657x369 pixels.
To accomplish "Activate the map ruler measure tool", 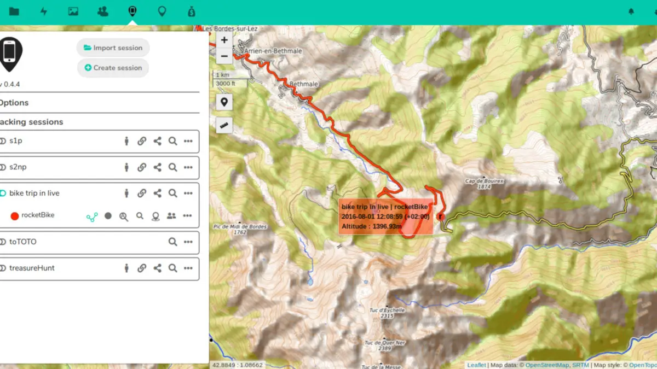I will point(224,125).
